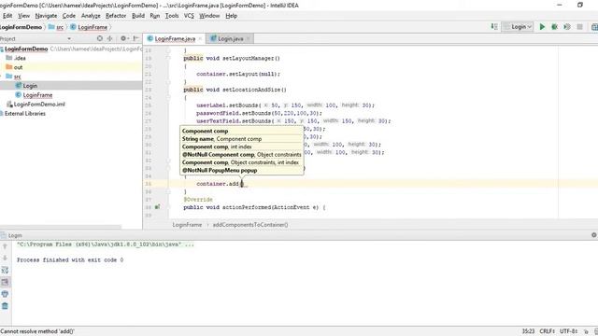Open the Analyze menu

(x=91, y=16)
